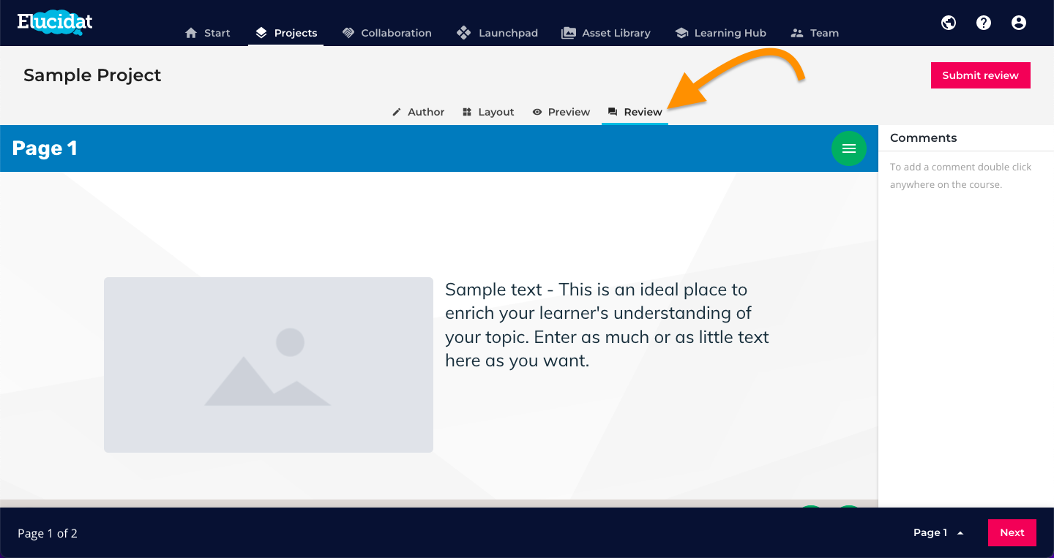Click the Next button

(x=1012, y=532)
